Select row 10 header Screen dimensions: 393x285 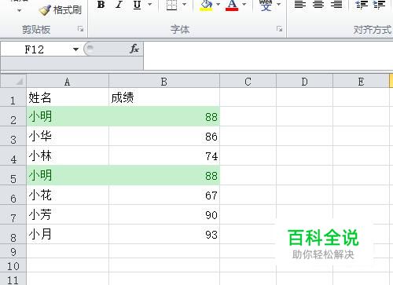tap(13, 265)
